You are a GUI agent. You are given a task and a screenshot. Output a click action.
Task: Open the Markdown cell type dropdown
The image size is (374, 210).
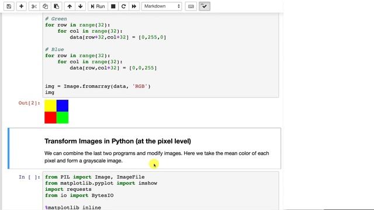[162, 6]
